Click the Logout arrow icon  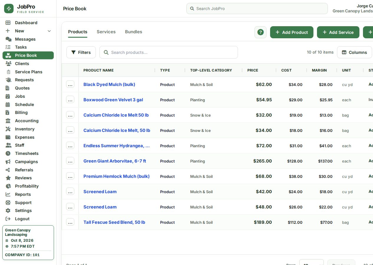(8, 219)
